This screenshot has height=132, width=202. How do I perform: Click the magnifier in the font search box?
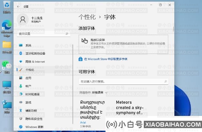coord(166,82)
